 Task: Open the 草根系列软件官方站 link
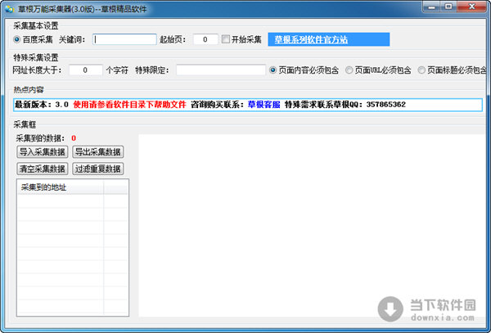pyautogui.click(x=311, y=40)
